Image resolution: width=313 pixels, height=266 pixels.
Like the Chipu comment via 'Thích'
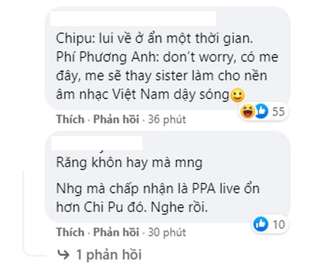[70, 119]
